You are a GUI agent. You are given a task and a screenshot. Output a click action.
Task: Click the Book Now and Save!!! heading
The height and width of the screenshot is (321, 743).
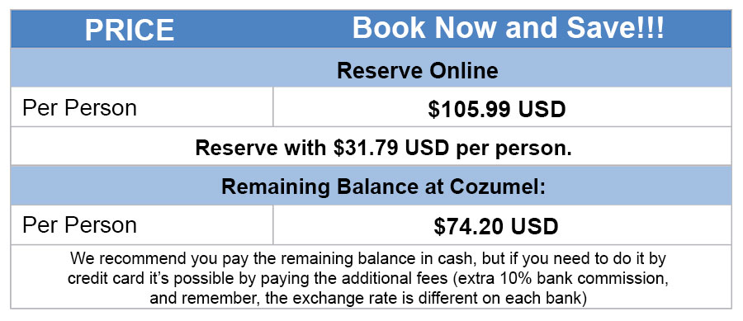coord(509,28)
